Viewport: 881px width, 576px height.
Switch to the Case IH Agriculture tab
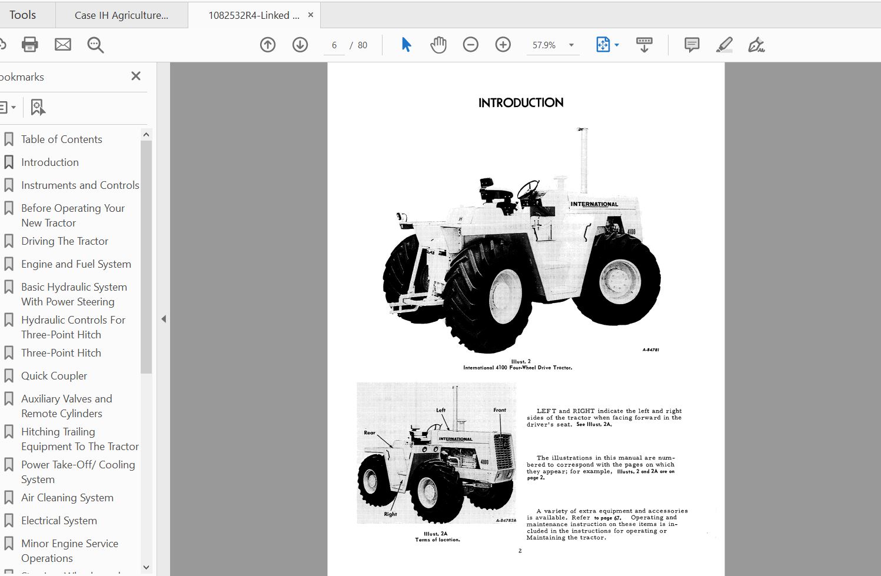121,15
